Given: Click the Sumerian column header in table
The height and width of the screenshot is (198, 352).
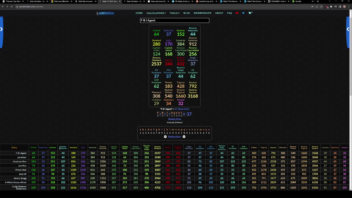Looking at the screenshot, I should point(92,148).
